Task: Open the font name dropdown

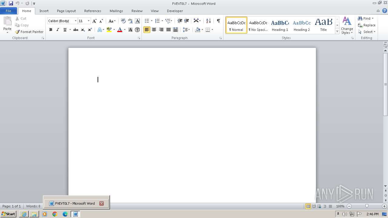Action: (75, 21)
